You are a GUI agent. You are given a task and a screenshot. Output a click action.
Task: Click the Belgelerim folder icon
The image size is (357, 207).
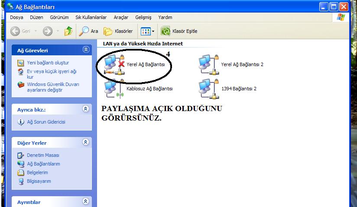(x=21, y=173)
